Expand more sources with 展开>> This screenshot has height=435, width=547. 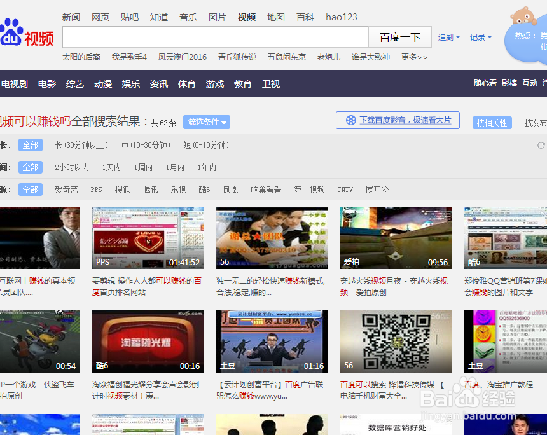pos(377,190)
